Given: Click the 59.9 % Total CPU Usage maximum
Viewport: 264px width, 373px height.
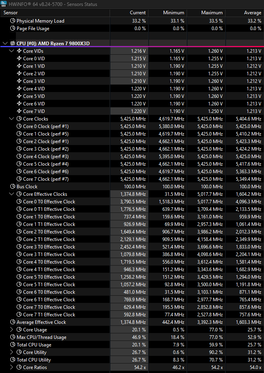Looking at the screenshot, I should click(x=216, y=345).
